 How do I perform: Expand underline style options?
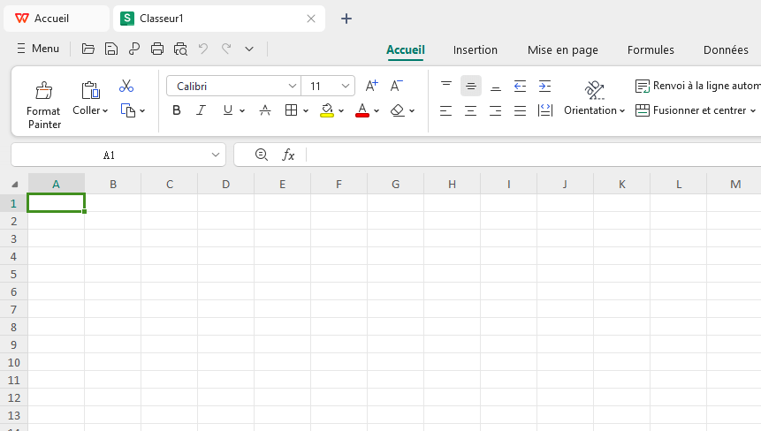pos(242,111)
